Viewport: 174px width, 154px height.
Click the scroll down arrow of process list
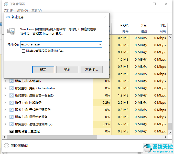tap(170, 133)
